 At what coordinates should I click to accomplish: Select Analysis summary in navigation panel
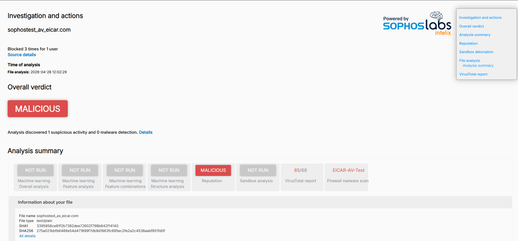(475, 35)
